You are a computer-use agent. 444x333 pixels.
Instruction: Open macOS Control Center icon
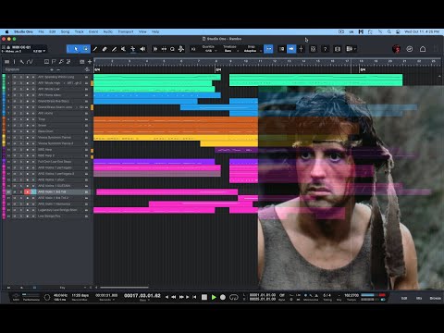pos(398,31)
